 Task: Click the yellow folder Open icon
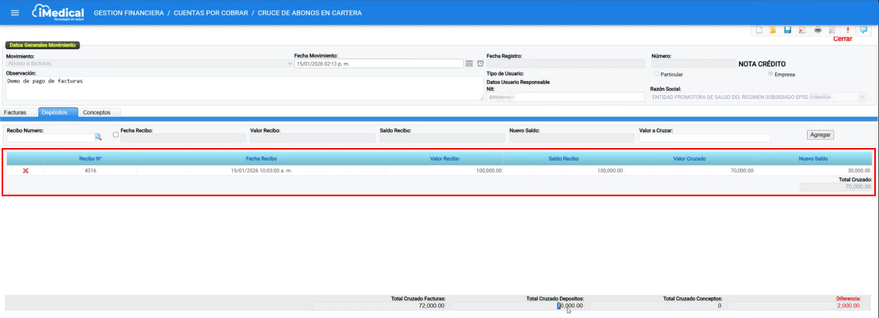click(x=772, y=30)
